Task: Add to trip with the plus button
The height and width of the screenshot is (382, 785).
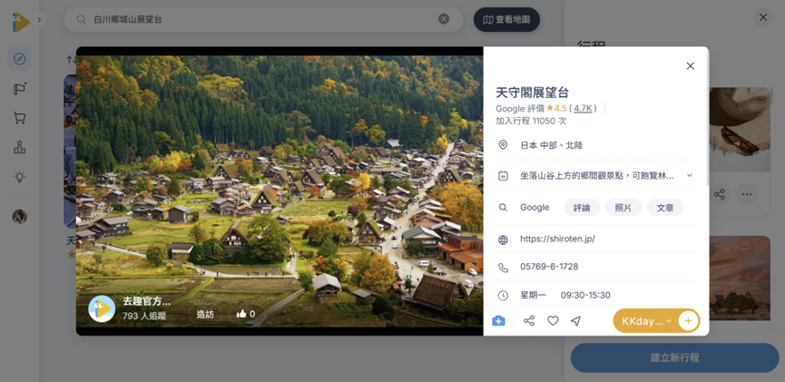Action: click(x=689, y=321)
